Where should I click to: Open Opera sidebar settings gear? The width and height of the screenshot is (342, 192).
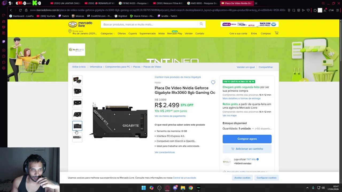pos(4,68)
